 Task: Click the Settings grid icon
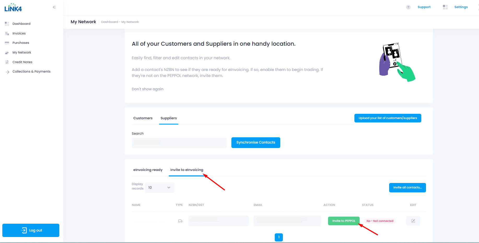tap(445, 7)
